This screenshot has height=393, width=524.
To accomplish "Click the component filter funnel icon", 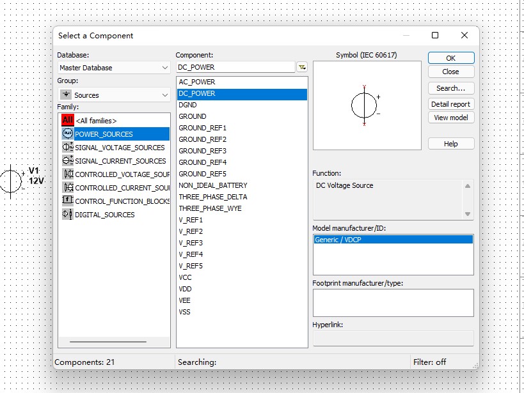I will [x=302, y=67].
